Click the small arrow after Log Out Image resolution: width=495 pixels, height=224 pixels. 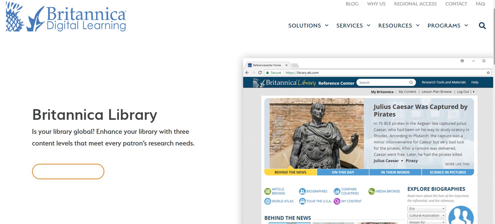[x=474, y=92]
